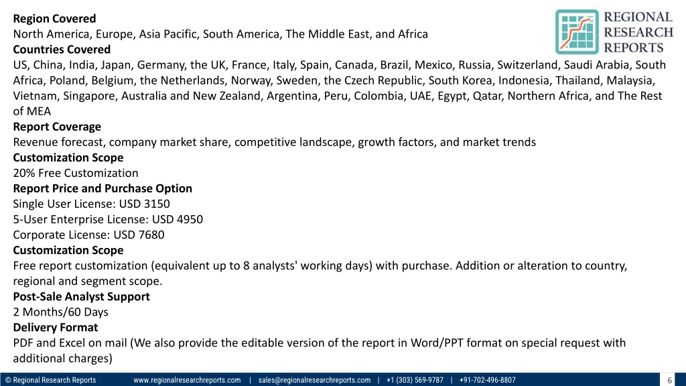Viewport: 686px width, 386px height.
Task: Click the 20% Free Customization line
Action: pyautogui.click(x=76, y=174)
